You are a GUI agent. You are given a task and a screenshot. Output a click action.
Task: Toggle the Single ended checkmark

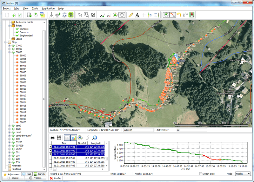pyautogui.click(x=17, y=36)
